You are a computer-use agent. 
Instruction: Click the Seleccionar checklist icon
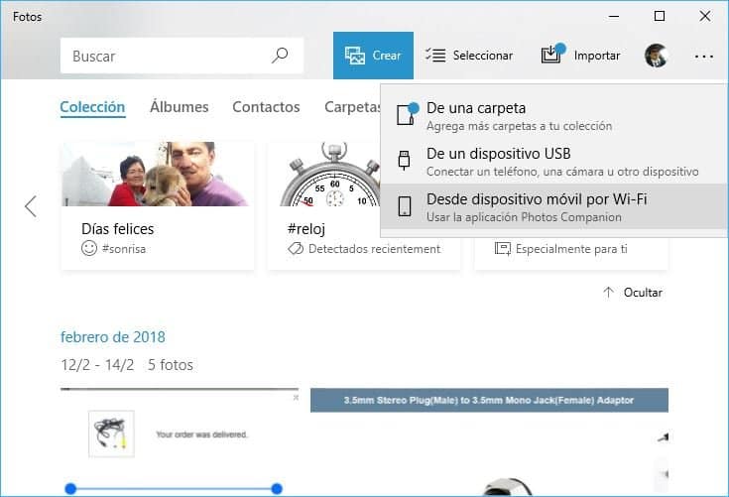(435, 56)
